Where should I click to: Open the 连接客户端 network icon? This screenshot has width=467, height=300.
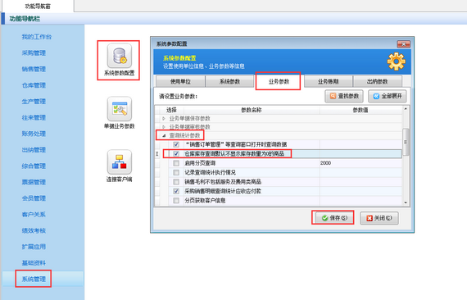119,161
